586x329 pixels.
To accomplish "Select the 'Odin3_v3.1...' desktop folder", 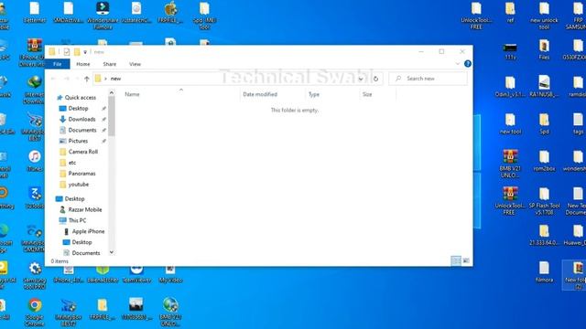I will click(510, 87).
